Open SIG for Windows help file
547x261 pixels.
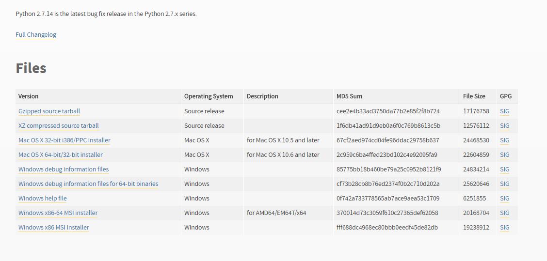click(x=504, y=198)
